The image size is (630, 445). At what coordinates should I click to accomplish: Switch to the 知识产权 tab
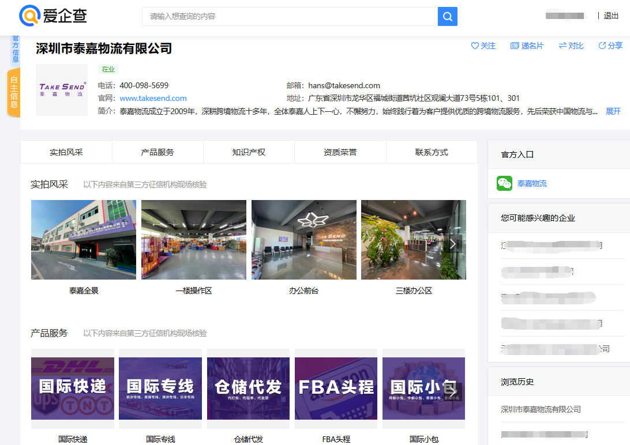(x=249, y=152)
